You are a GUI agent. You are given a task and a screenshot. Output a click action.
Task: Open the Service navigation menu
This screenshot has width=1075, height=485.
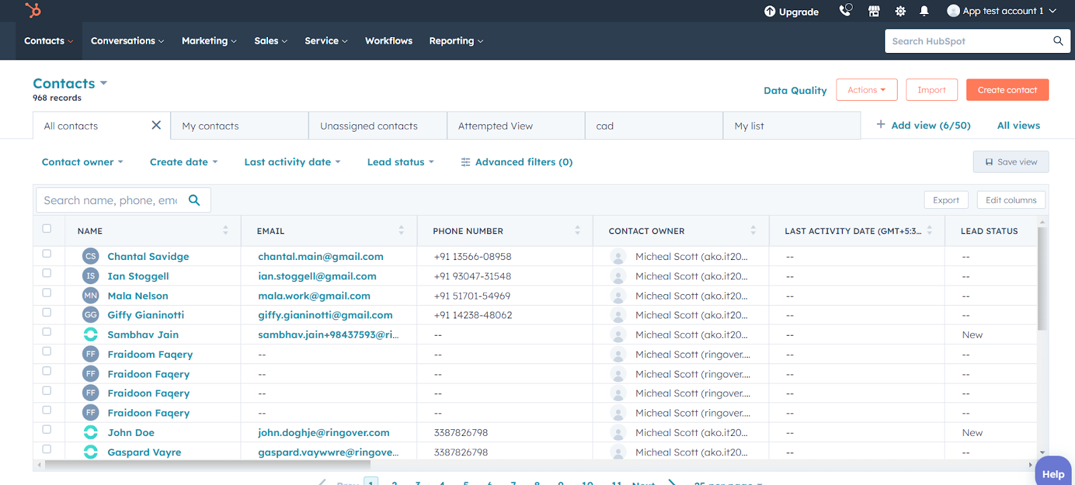click(x=326, y=41)
